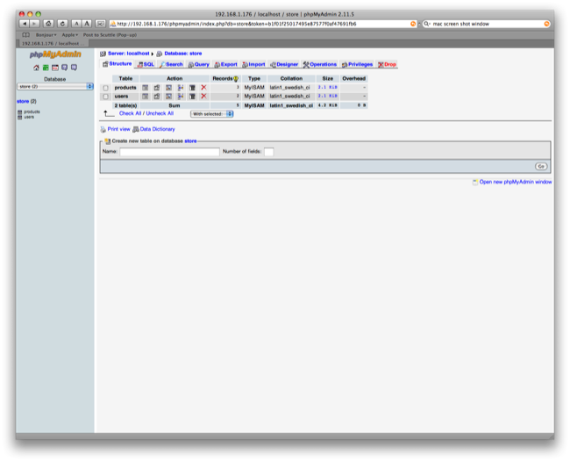
Task: Check the users table checkbox
Action: coord(106,97)
